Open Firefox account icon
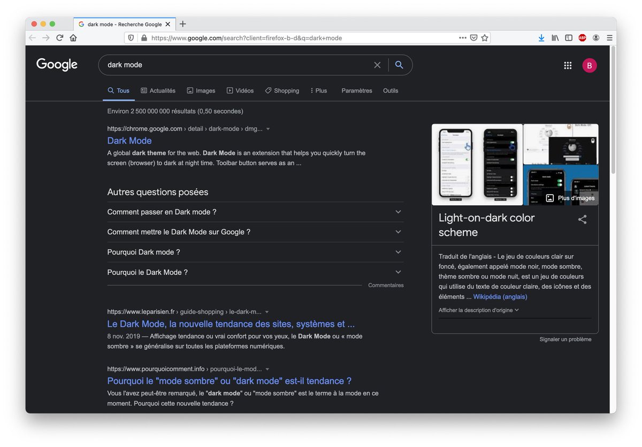The width and height of the screenshot is (642, 447). point(596,38)
